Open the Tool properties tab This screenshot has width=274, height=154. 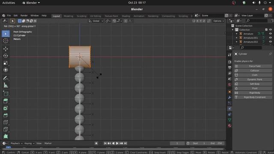[229, 55]
